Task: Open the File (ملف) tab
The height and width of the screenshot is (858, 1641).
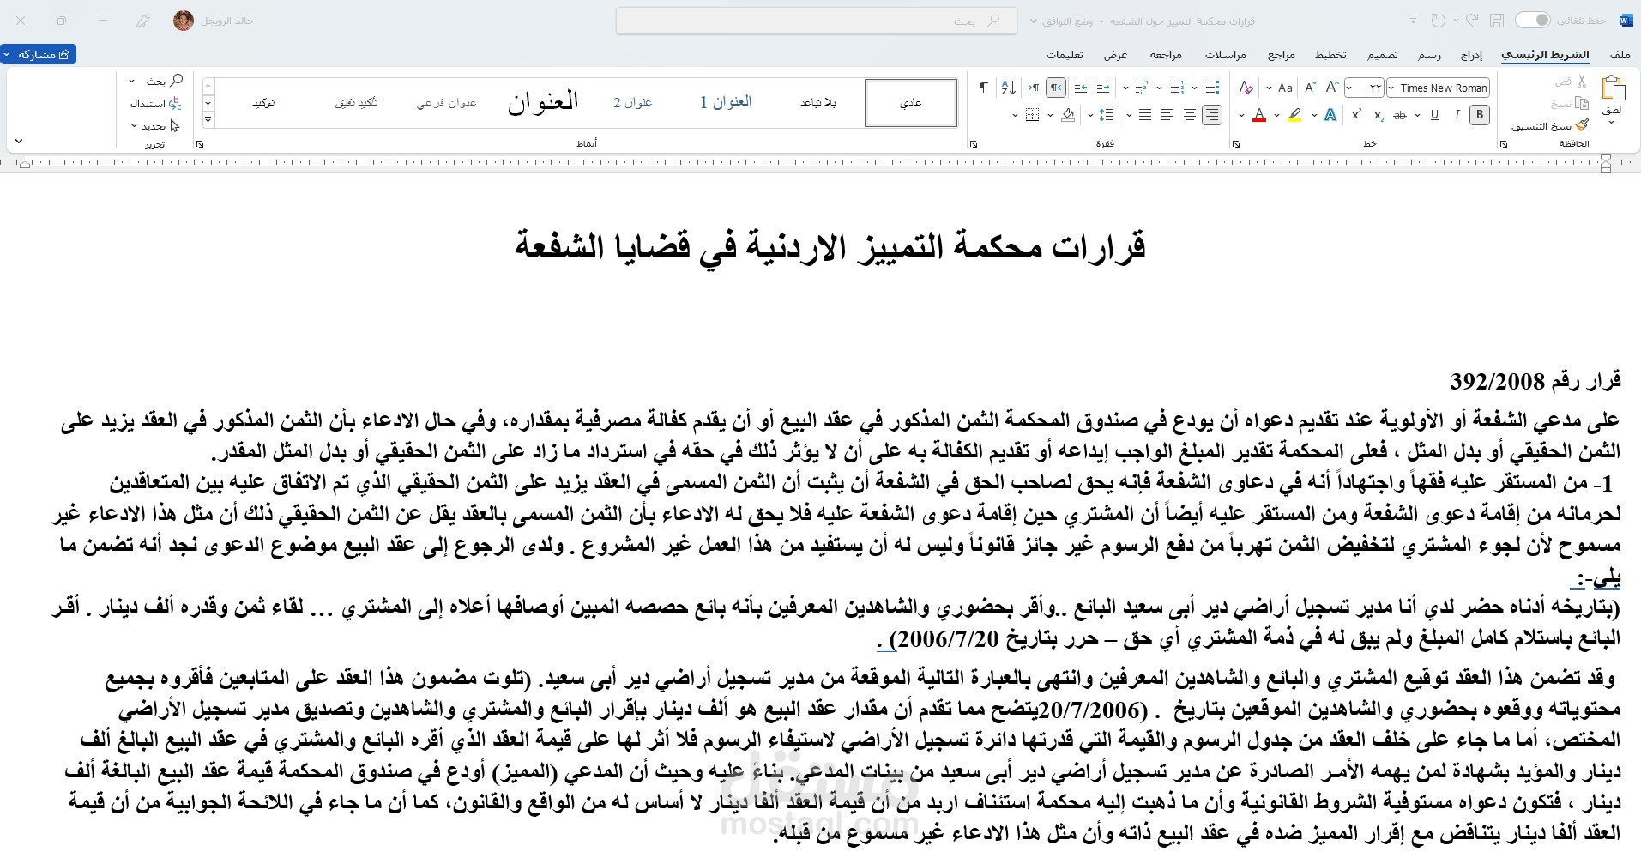Action: point(1620,55)
